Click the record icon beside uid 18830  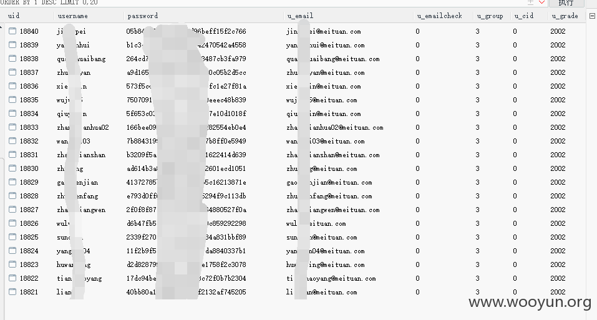pos(12,168)
